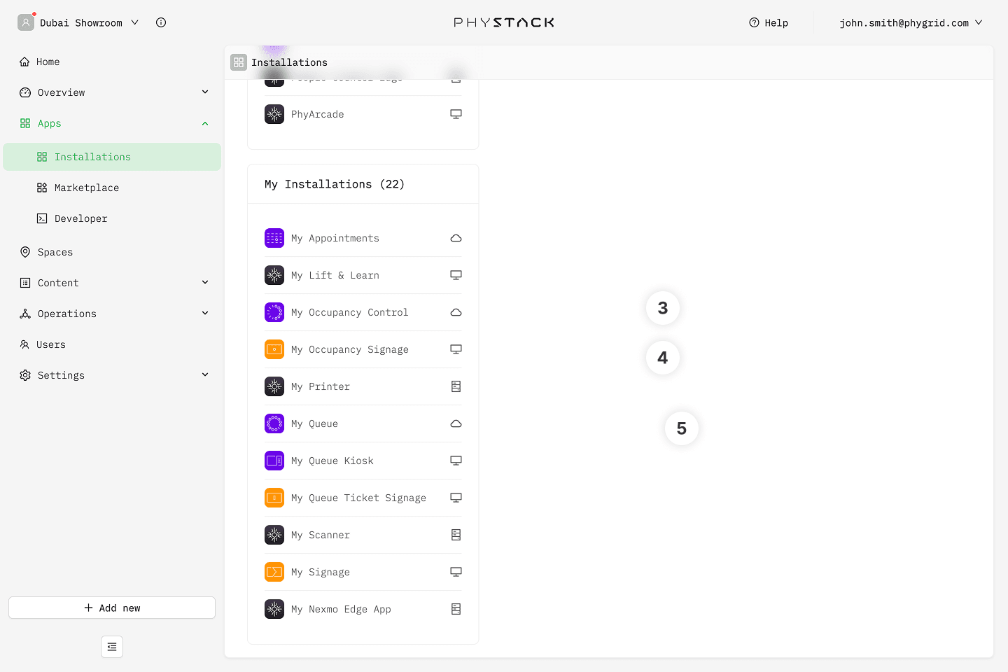This screenshot has width=1008, height=672.
Task: Click screen icon on My Lift & Learn row
Action: click(x=456, y=275)
